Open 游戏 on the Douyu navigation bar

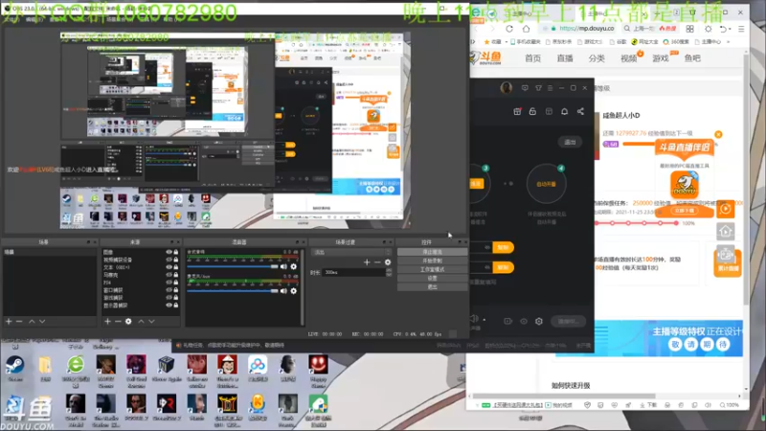click(661, 58)
